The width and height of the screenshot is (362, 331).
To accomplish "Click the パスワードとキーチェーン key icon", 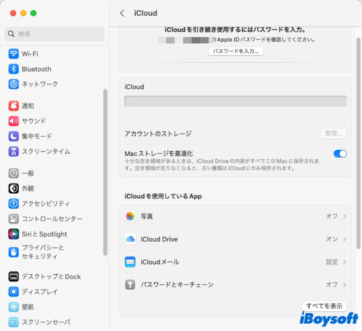I will coord(130,285).
